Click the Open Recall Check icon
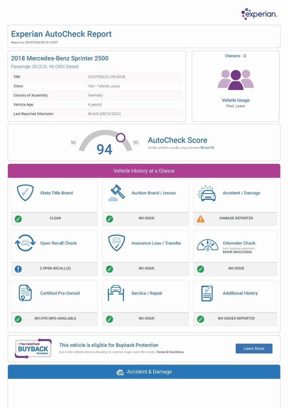Viewport: 288px width, 408px height. click(x=25, y=243)
